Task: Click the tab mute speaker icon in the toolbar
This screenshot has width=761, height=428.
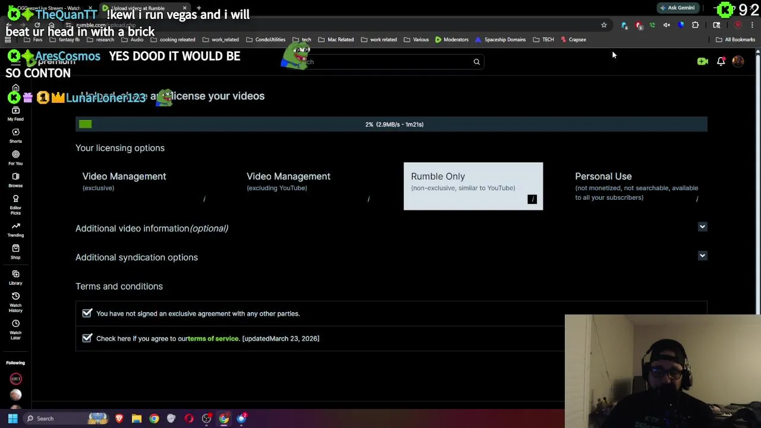Action: (x=666, y=25)
